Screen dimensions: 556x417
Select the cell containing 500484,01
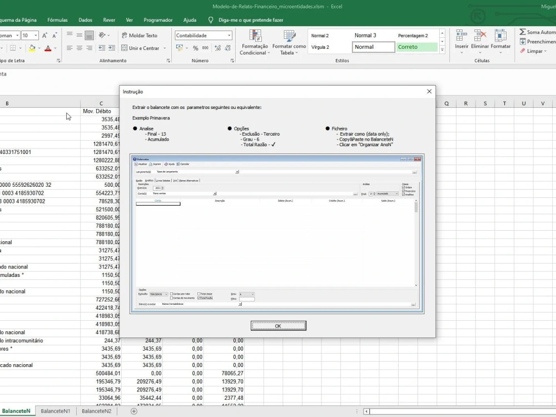click(x=101, y=373)
